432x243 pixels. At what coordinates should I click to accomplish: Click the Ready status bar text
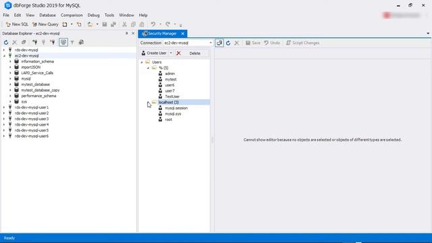[9, 238]
